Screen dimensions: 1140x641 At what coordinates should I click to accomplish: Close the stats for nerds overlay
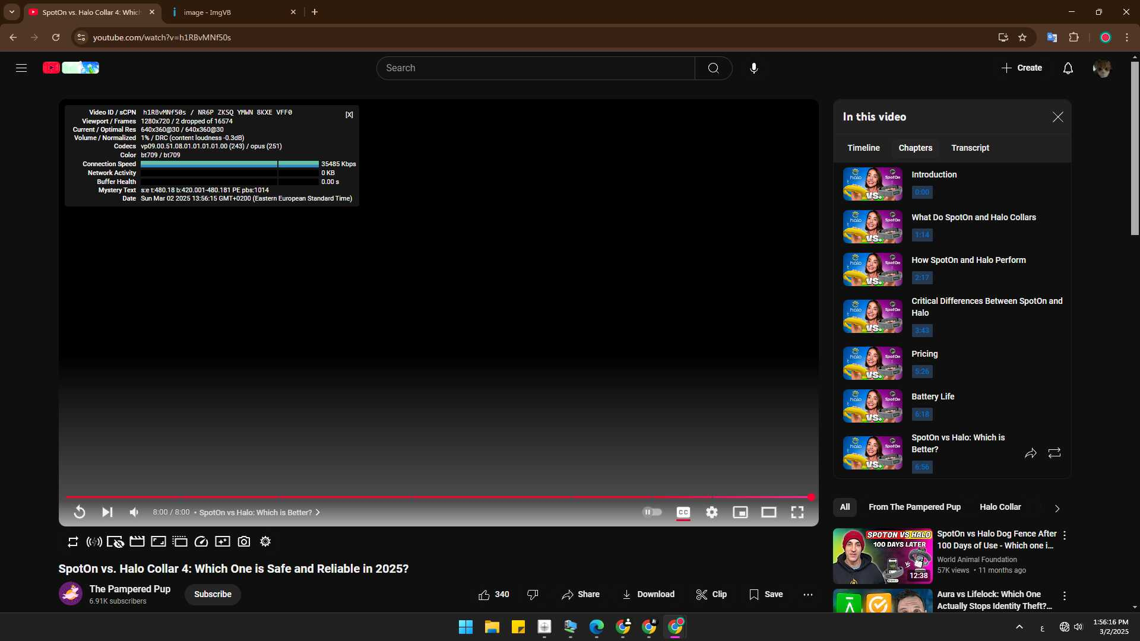(x=349, y=115)
